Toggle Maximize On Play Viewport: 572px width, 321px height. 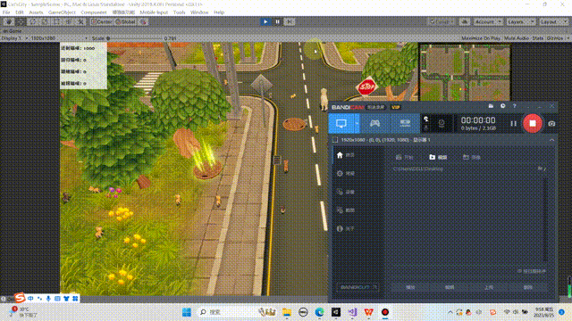[482, 38]
